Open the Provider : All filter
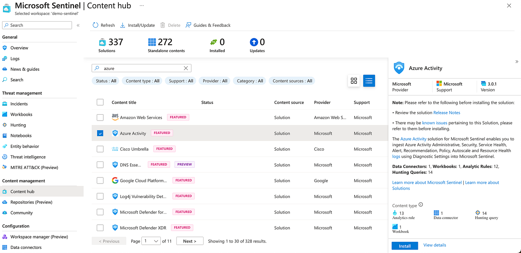Image resolution: width=521 pixels, height=253 pixels. click(x=214, y=81)
